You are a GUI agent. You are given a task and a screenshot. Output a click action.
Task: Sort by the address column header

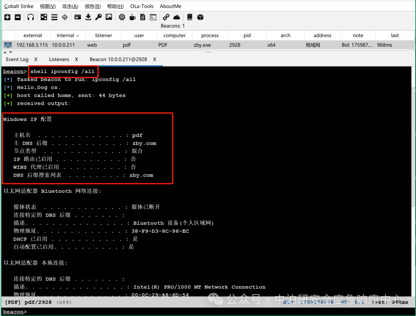pyautogui.click(x=322, y=35)
